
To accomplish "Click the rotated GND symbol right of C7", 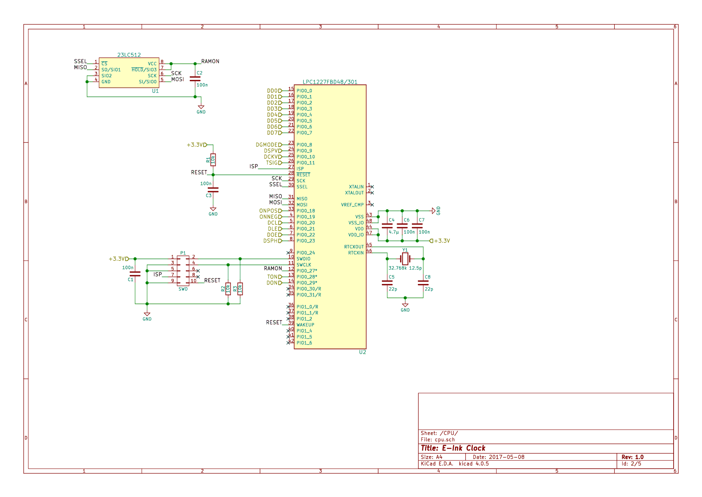I will click(x=436, y=211).
